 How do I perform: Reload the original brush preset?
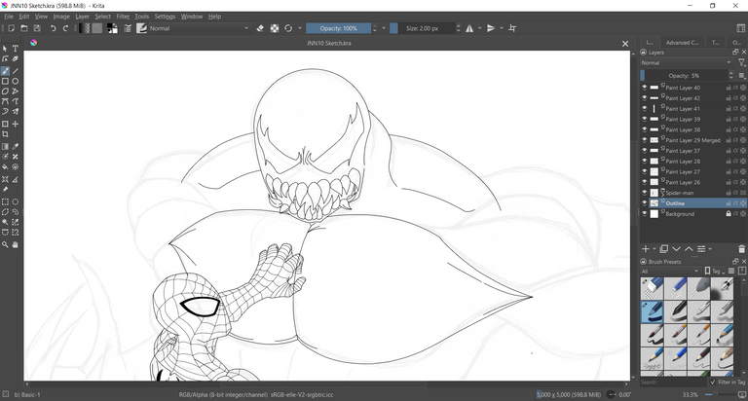[x=288, y=28]
